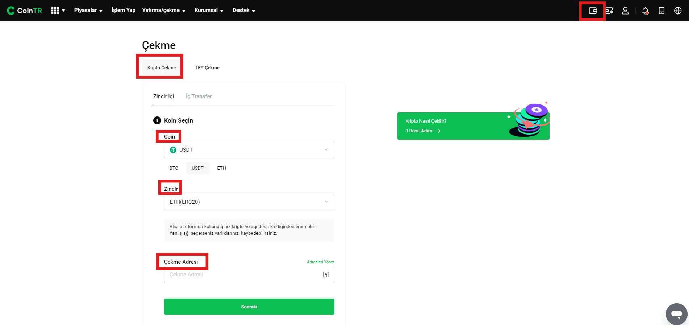Open the orders icon in header
This screenshot has height=325, width=689.
[609, 11]
